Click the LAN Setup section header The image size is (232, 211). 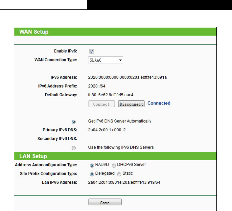click(115, 156)
